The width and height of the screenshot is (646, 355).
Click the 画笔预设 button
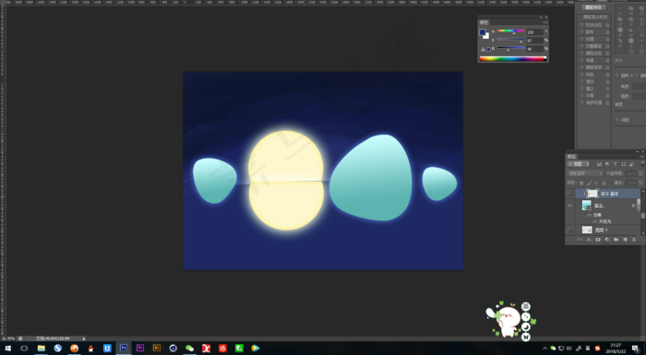pos(593,7)
